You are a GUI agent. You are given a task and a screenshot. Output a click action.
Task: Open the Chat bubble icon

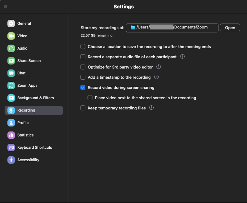coord(11,73)
